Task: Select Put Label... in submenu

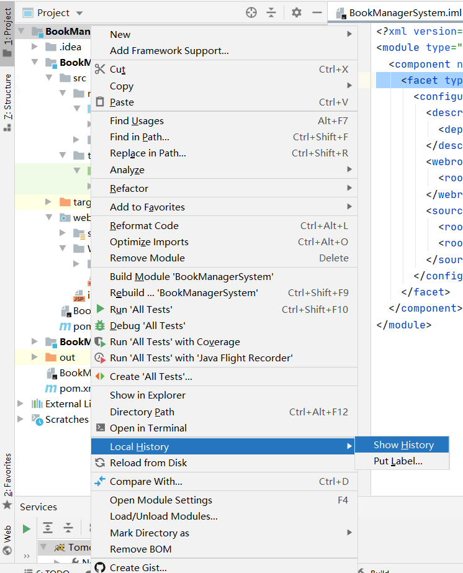Action: 402,461
